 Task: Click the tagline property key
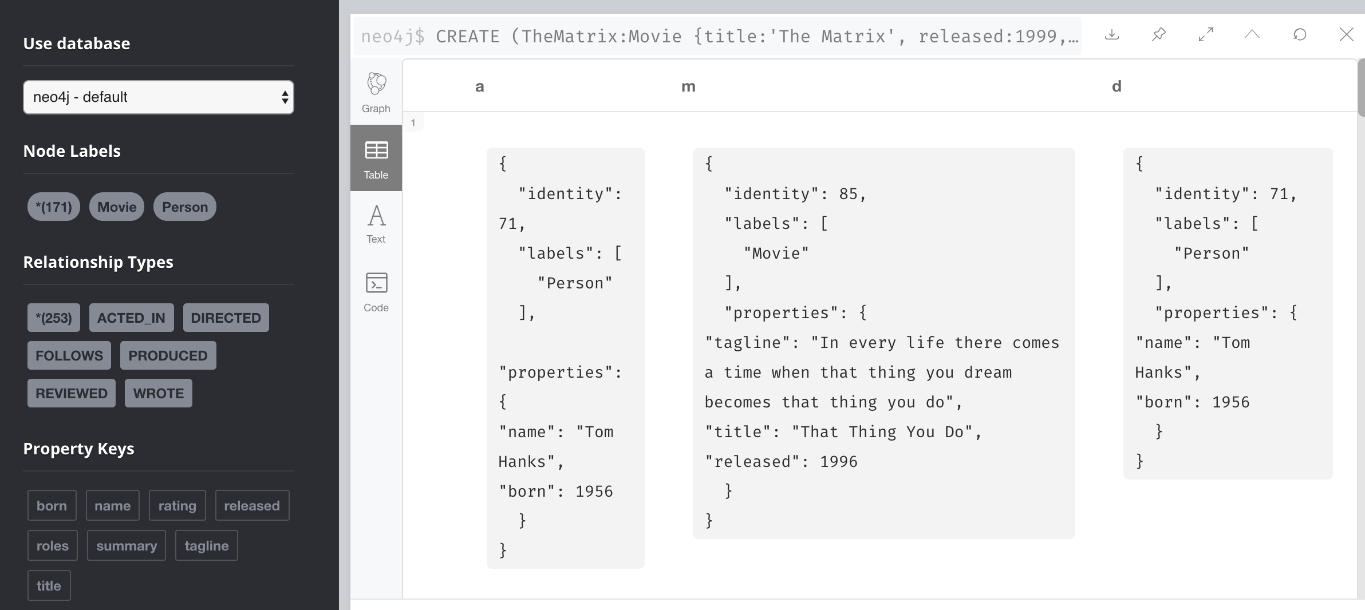[207, 545]
